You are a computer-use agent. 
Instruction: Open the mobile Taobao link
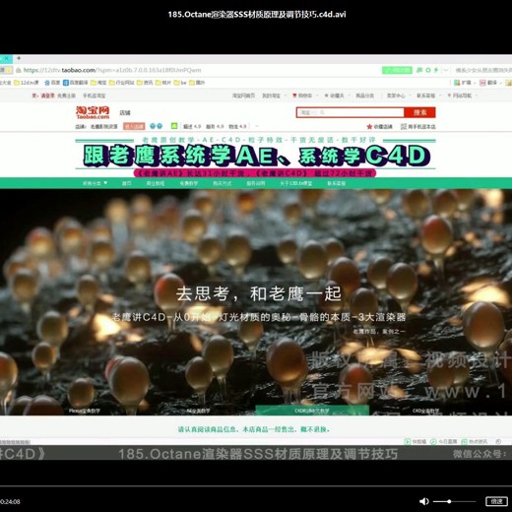[x=94, y=96]
